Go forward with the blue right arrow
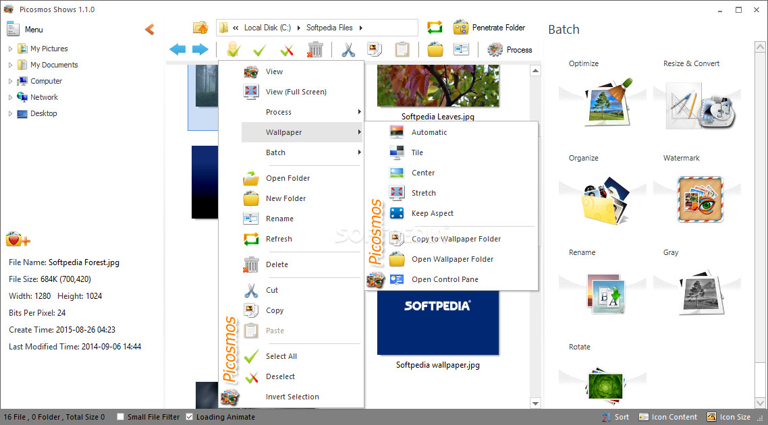Screen dimensions: 768x425 click(200, 49)
